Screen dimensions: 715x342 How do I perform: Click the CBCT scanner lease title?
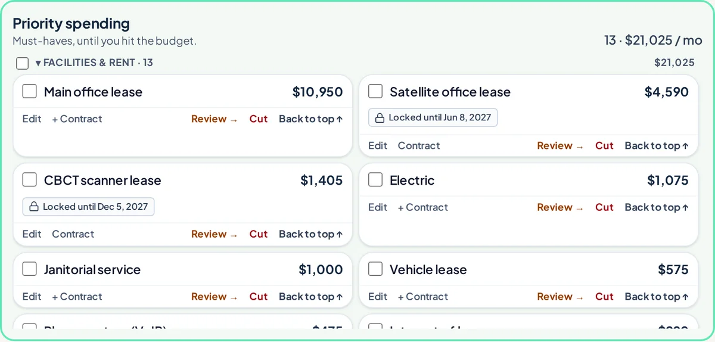click(102, 180)
